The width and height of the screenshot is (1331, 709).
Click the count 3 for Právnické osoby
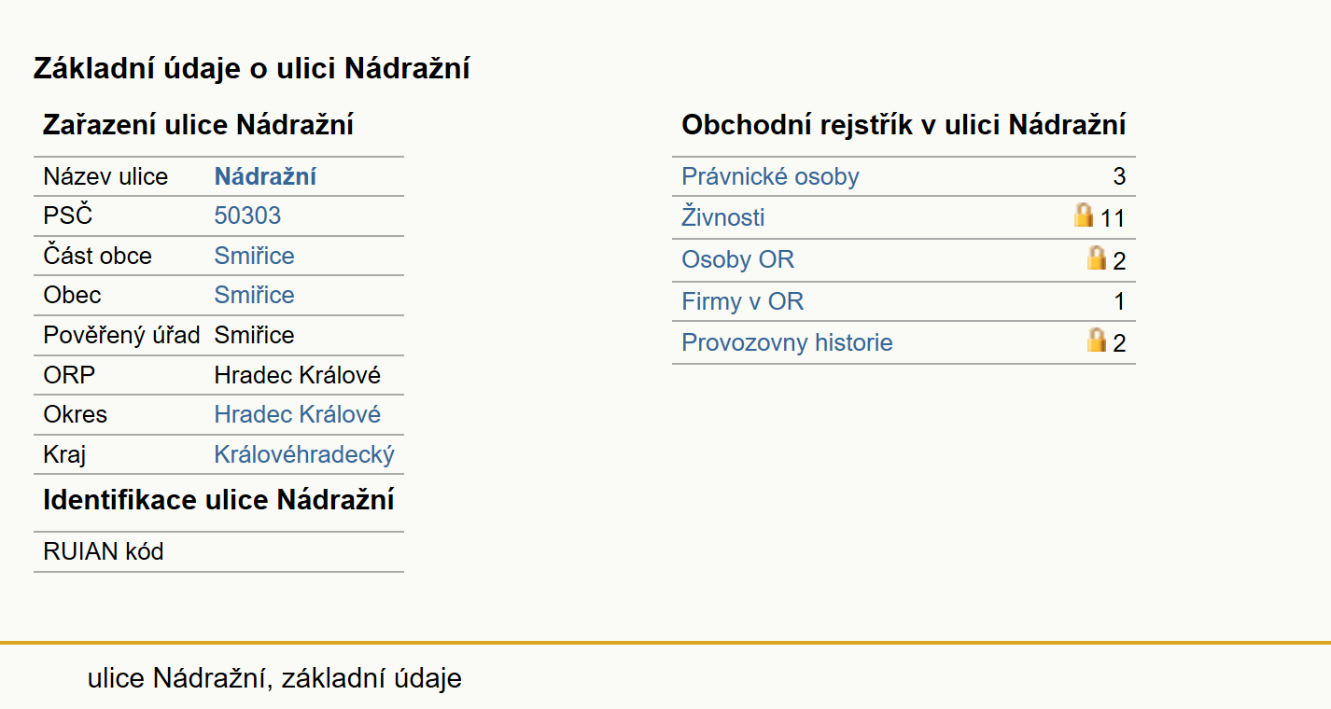point(1119,176)
